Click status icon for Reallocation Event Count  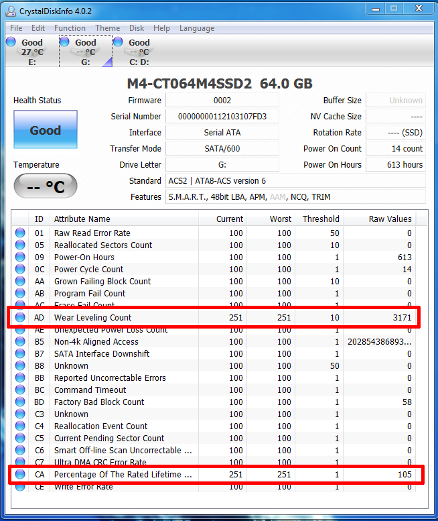20,426
